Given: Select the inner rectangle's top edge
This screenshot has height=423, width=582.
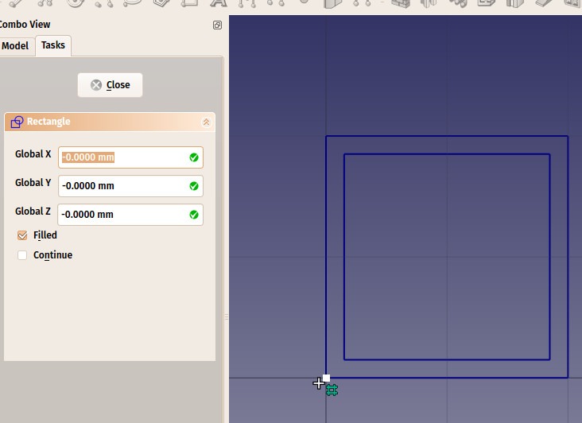Looking at the screenshot, I should (446, 154).
